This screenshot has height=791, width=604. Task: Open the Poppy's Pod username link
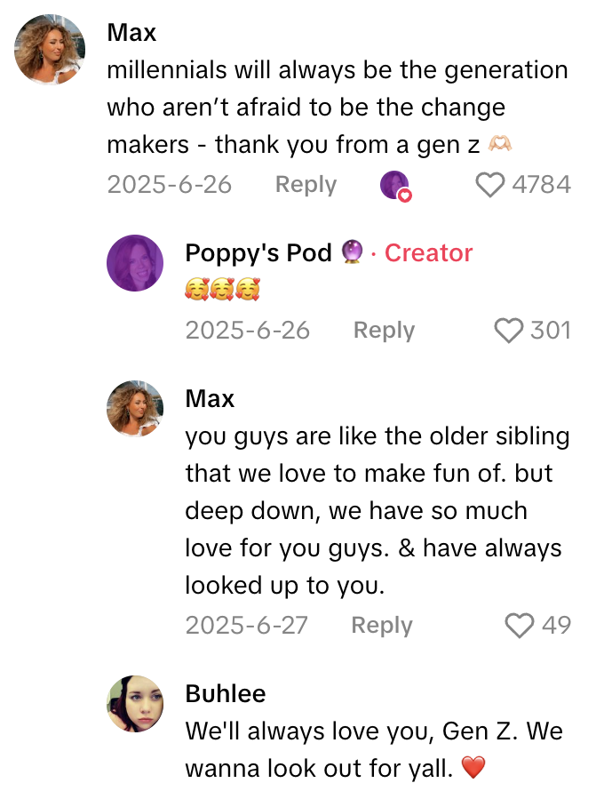(258, 253)
